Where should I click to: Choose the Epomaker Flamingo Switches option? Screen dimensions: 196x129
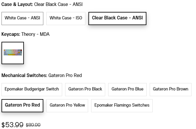tap(122, 105)
